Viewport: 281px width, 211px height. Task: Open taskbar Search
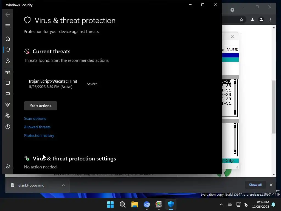click(x=123, y=204)
